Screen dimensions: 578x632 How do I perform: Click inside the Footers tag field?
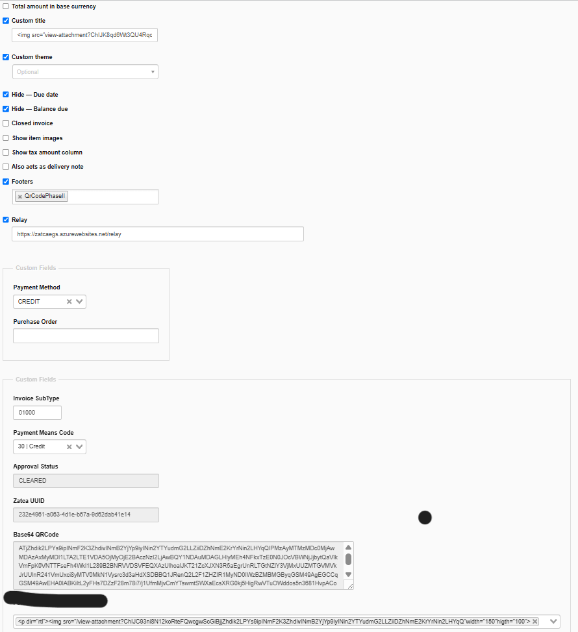click(x=85, y=197)
